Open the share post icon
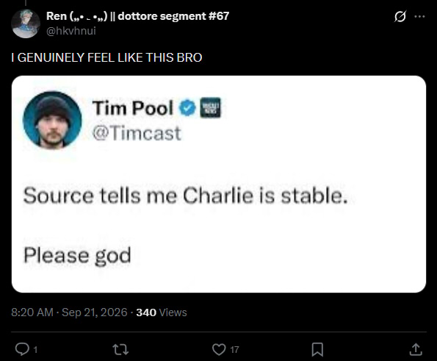 (416, 349)
